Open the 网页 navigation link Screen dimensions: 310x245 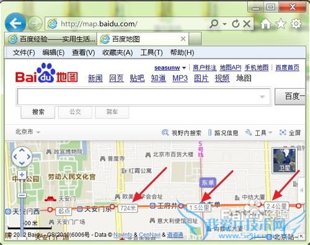pos(117,78)
